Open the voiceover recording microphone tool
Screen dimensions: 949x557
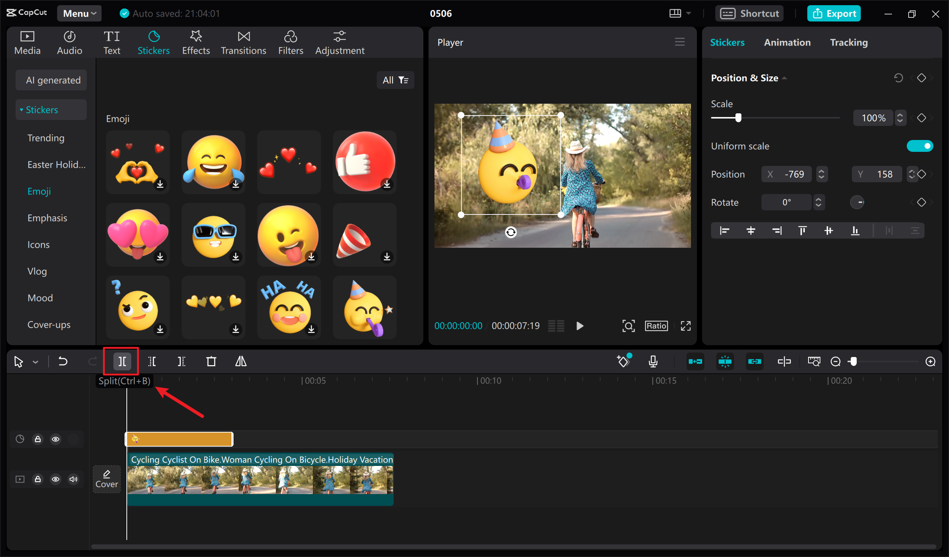point(654,361)
